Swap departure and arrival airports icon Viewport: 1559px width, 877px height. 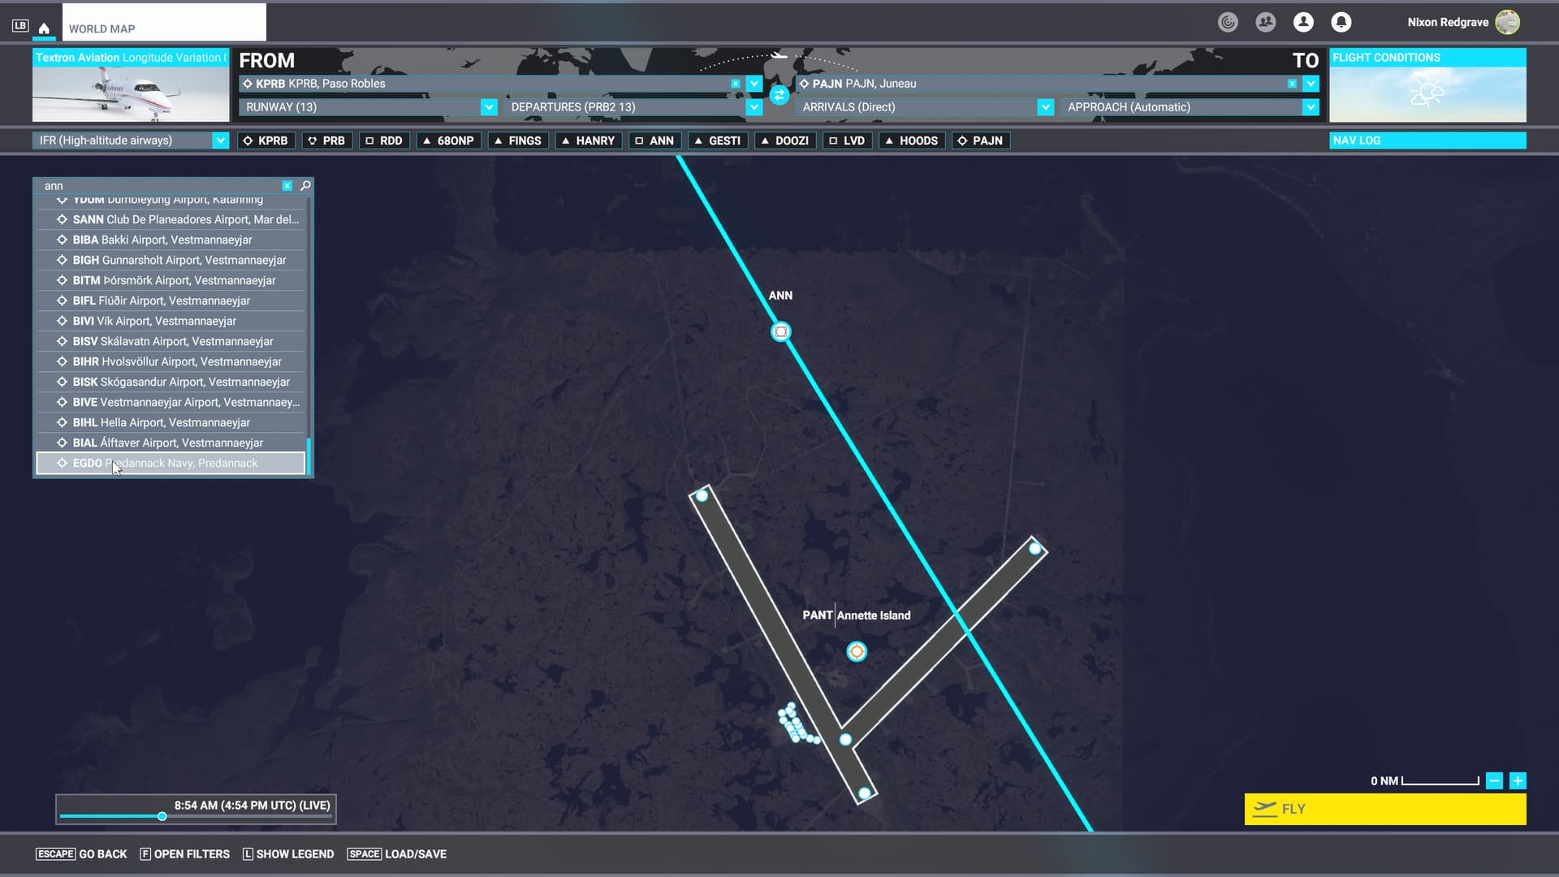point(779,95)
